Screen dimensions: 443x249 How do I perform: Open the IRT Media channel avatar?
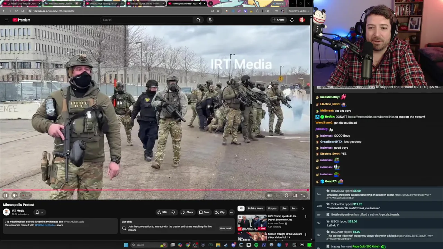(x=6, y=212)
